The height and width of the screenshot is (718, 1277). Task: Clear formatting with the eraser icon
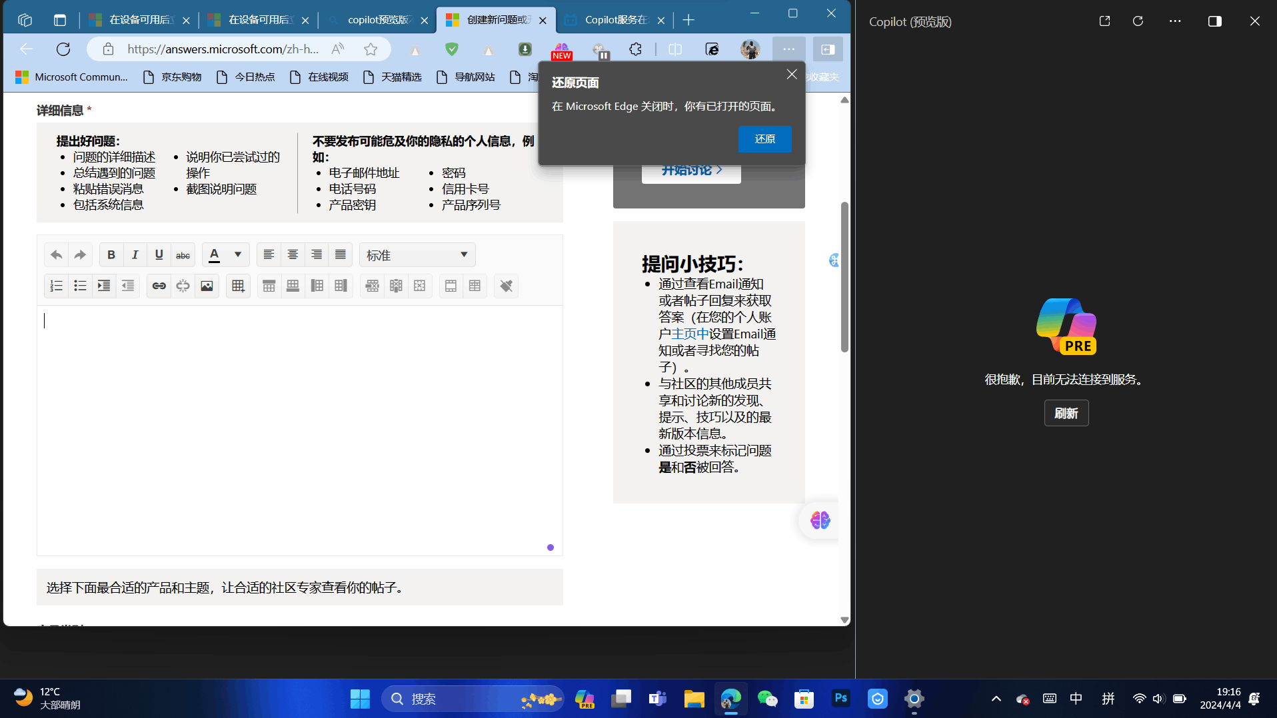tap(507, 286)
